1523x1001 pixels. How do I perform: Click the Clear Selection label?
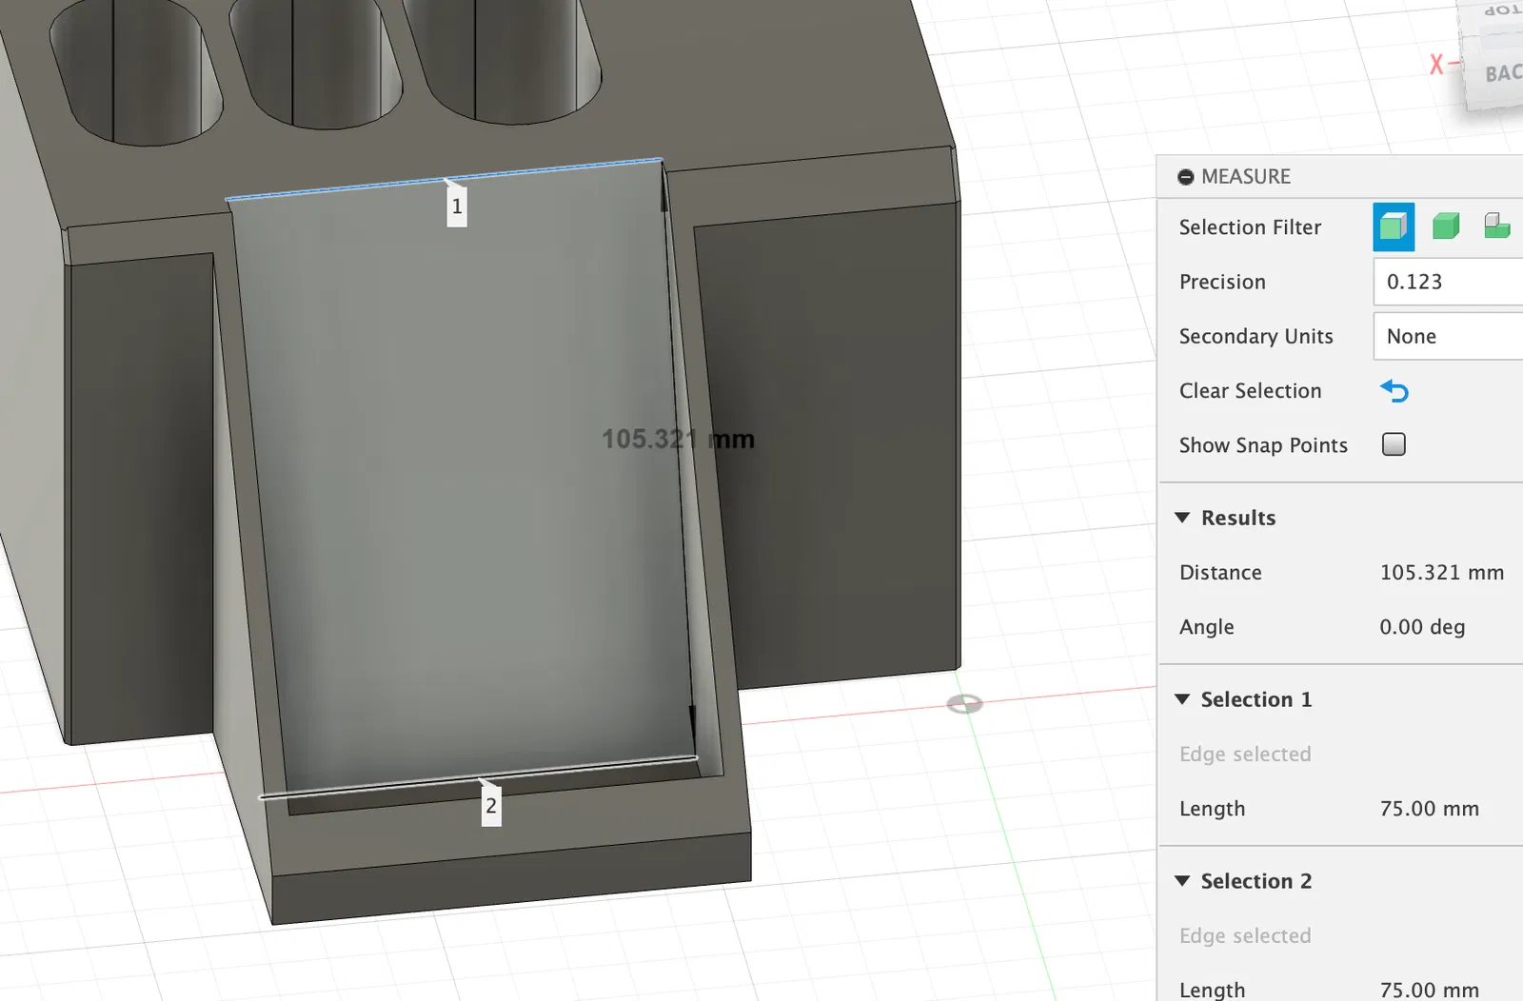point(1250,391)
